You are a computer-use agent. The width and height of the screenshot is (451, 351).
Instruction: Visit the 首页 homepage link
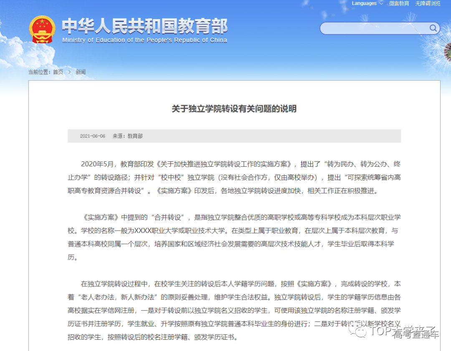58,72
